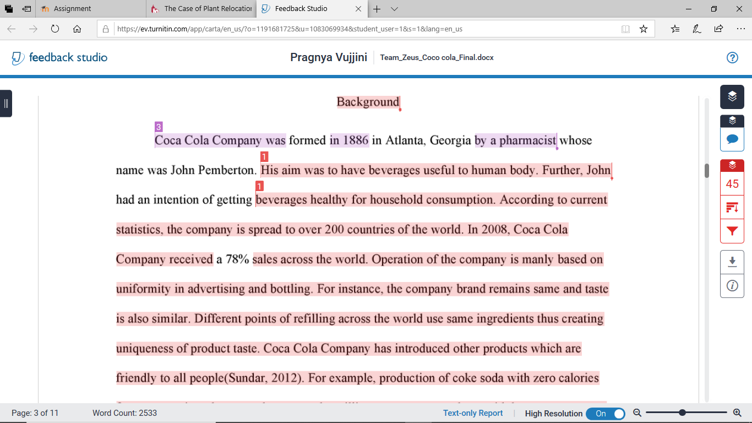Open browser settings and more menu
The height and width of the screenshot is (423, 752).
740,29
